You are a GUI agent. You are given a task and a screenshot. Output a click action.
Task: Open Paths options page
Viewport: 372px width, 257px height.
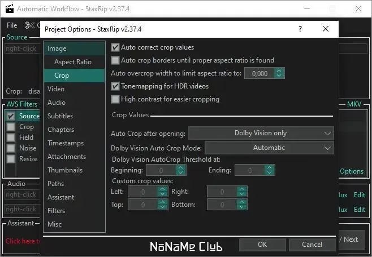pos(74,184)
